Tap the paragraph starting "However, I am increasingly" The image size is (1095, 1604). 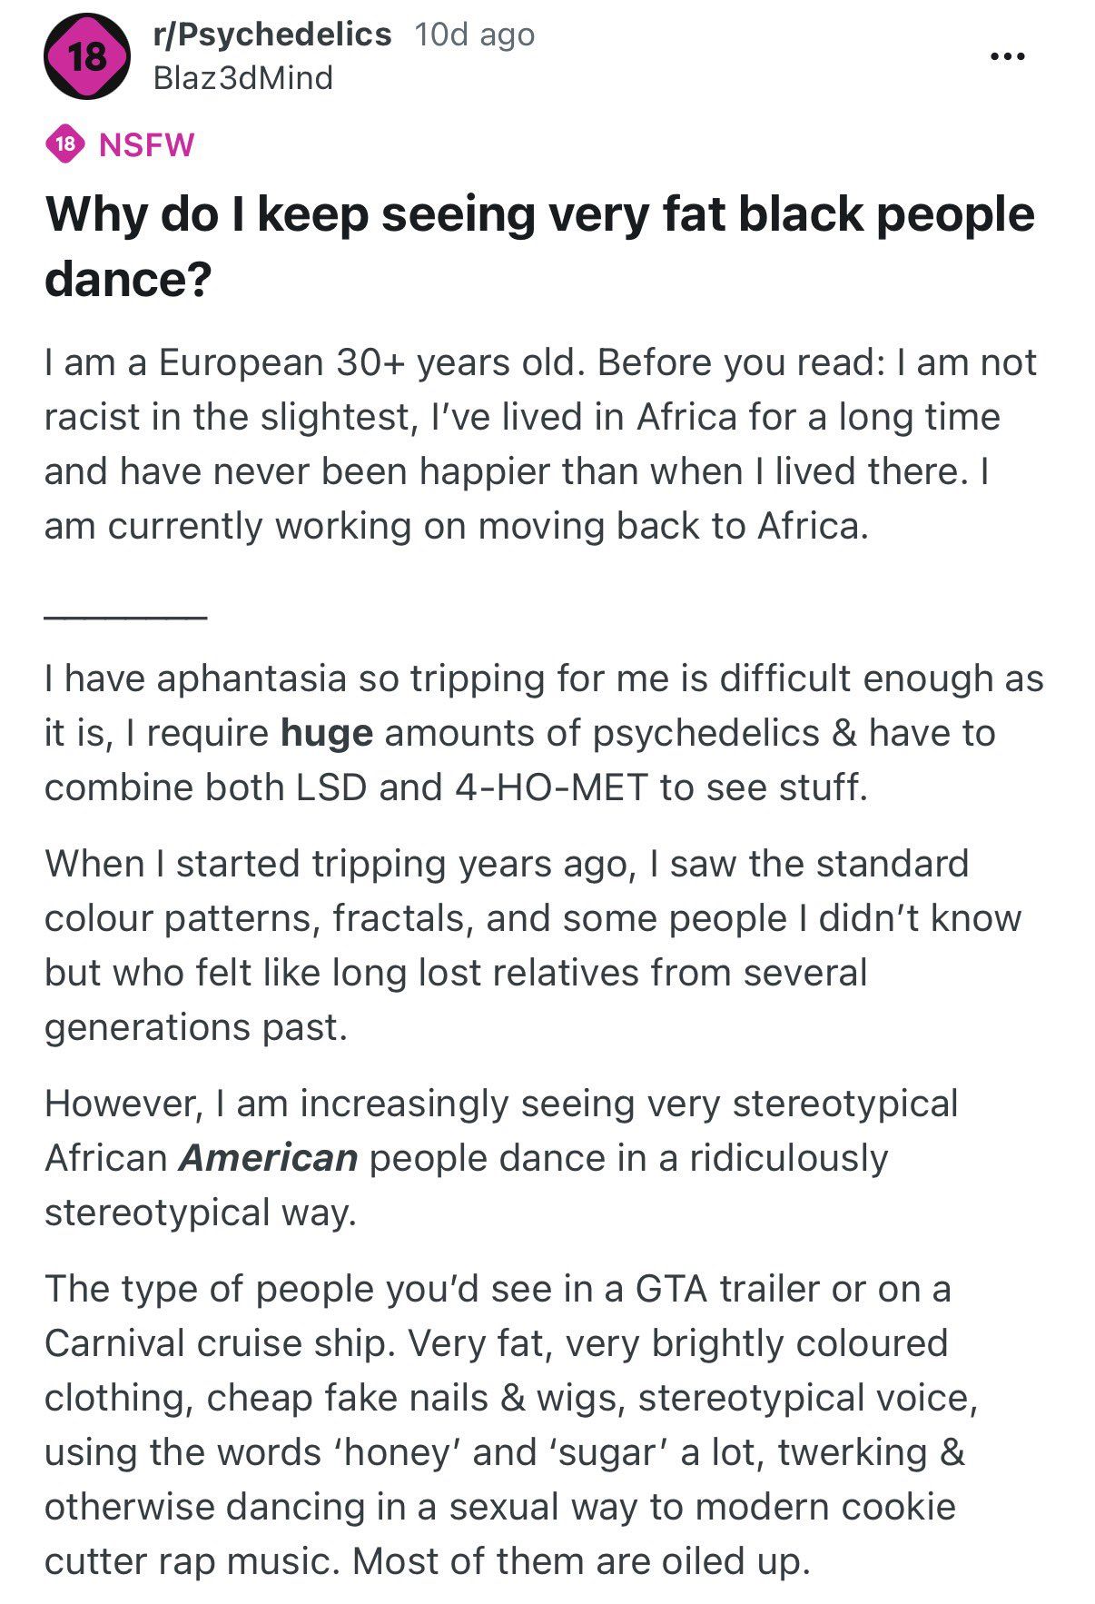tap(501, 1158)
